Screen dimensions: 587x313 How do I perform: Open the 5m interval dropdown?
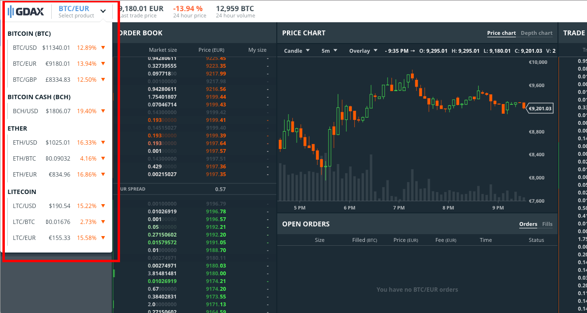329,51
